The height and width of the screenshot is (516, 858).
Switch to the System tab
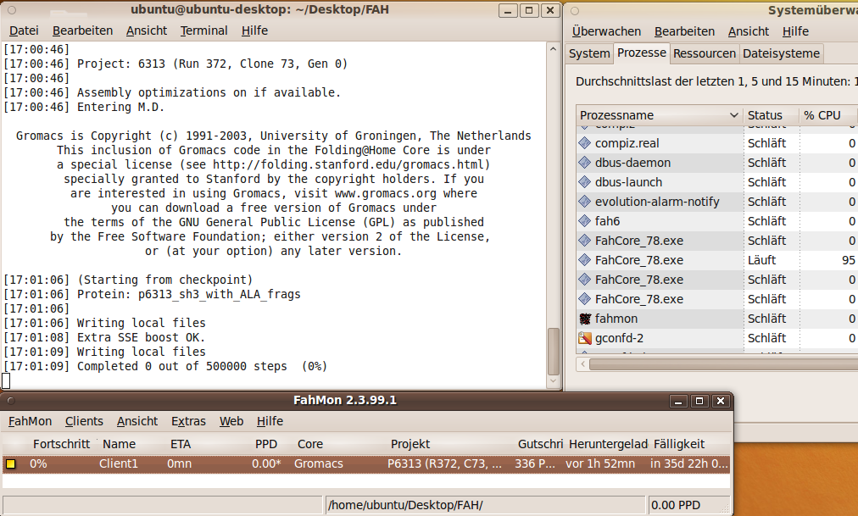coord(589,53)
